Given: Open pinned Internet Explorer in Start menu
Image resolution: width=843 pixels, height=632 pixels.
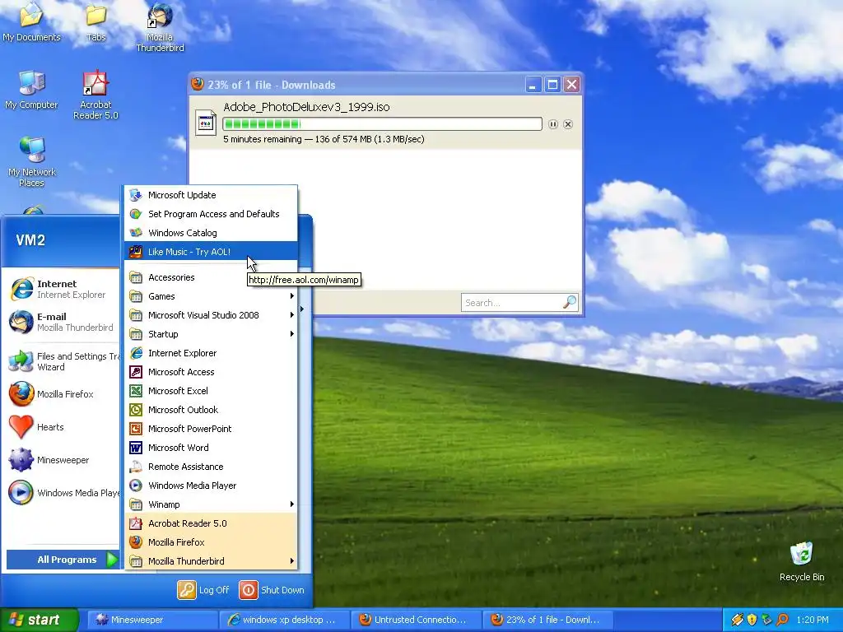Looking at the screenshot, I should (62, 289).
